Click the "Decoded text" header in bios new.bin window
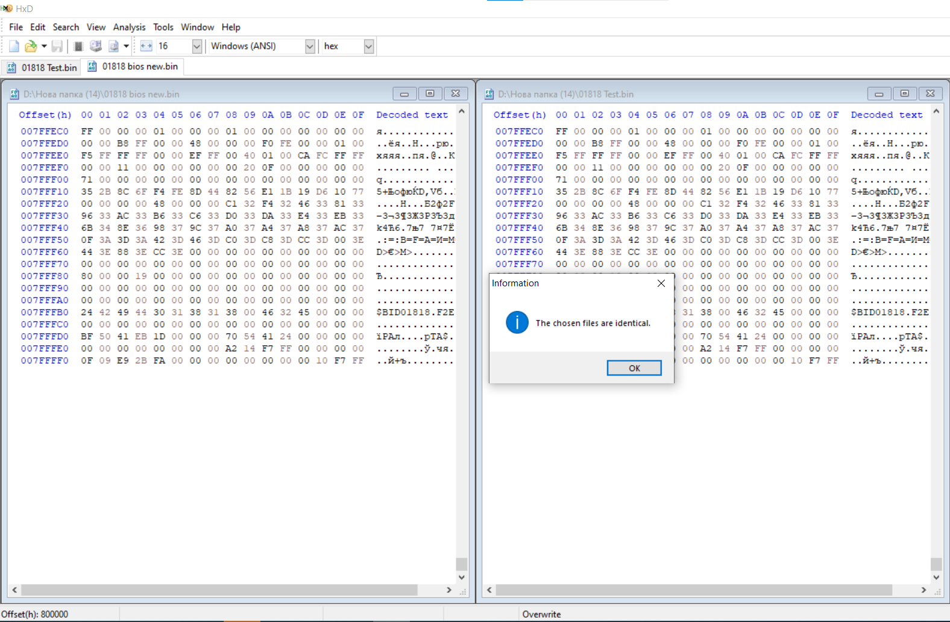 point(412,115)
